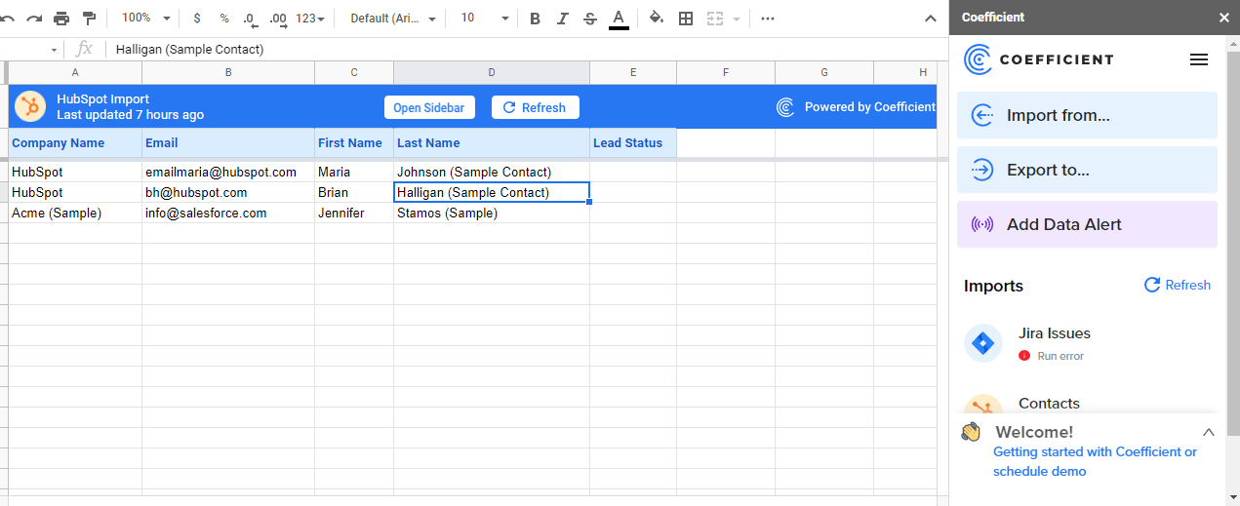Open the more toolbar options menu
The height and width of the screenshot is (506, 1240).
tap(768, 19)
